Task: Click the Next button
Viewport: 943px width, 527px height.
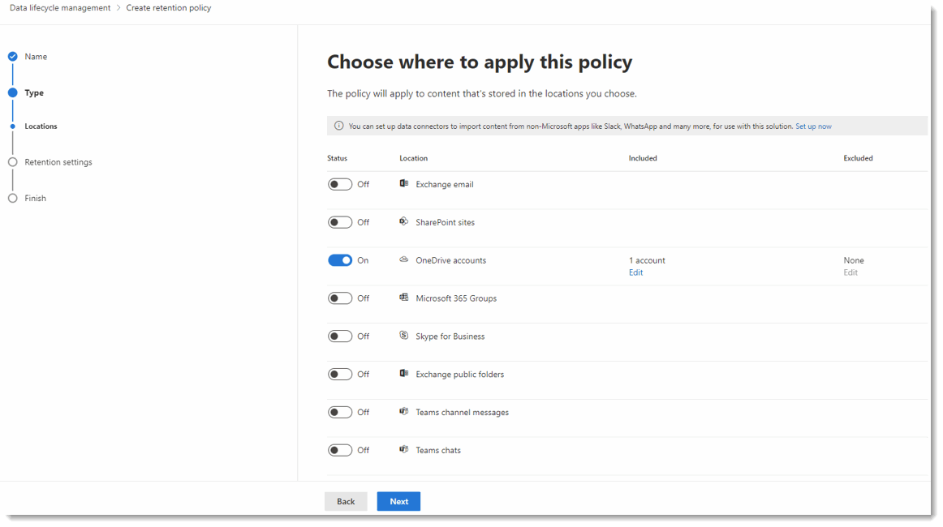Action: coord(398,501)
